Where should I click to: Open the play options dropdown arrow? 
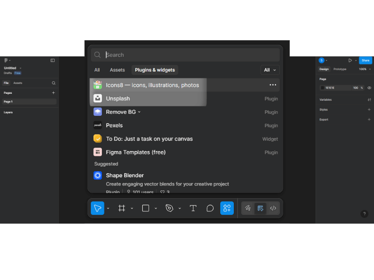tap(356, 61)
